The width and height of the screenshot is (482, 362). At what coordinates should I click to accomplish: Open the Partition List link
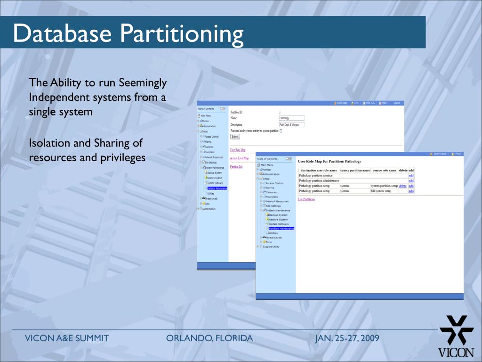pyautogui.click(x=236, y=166)
